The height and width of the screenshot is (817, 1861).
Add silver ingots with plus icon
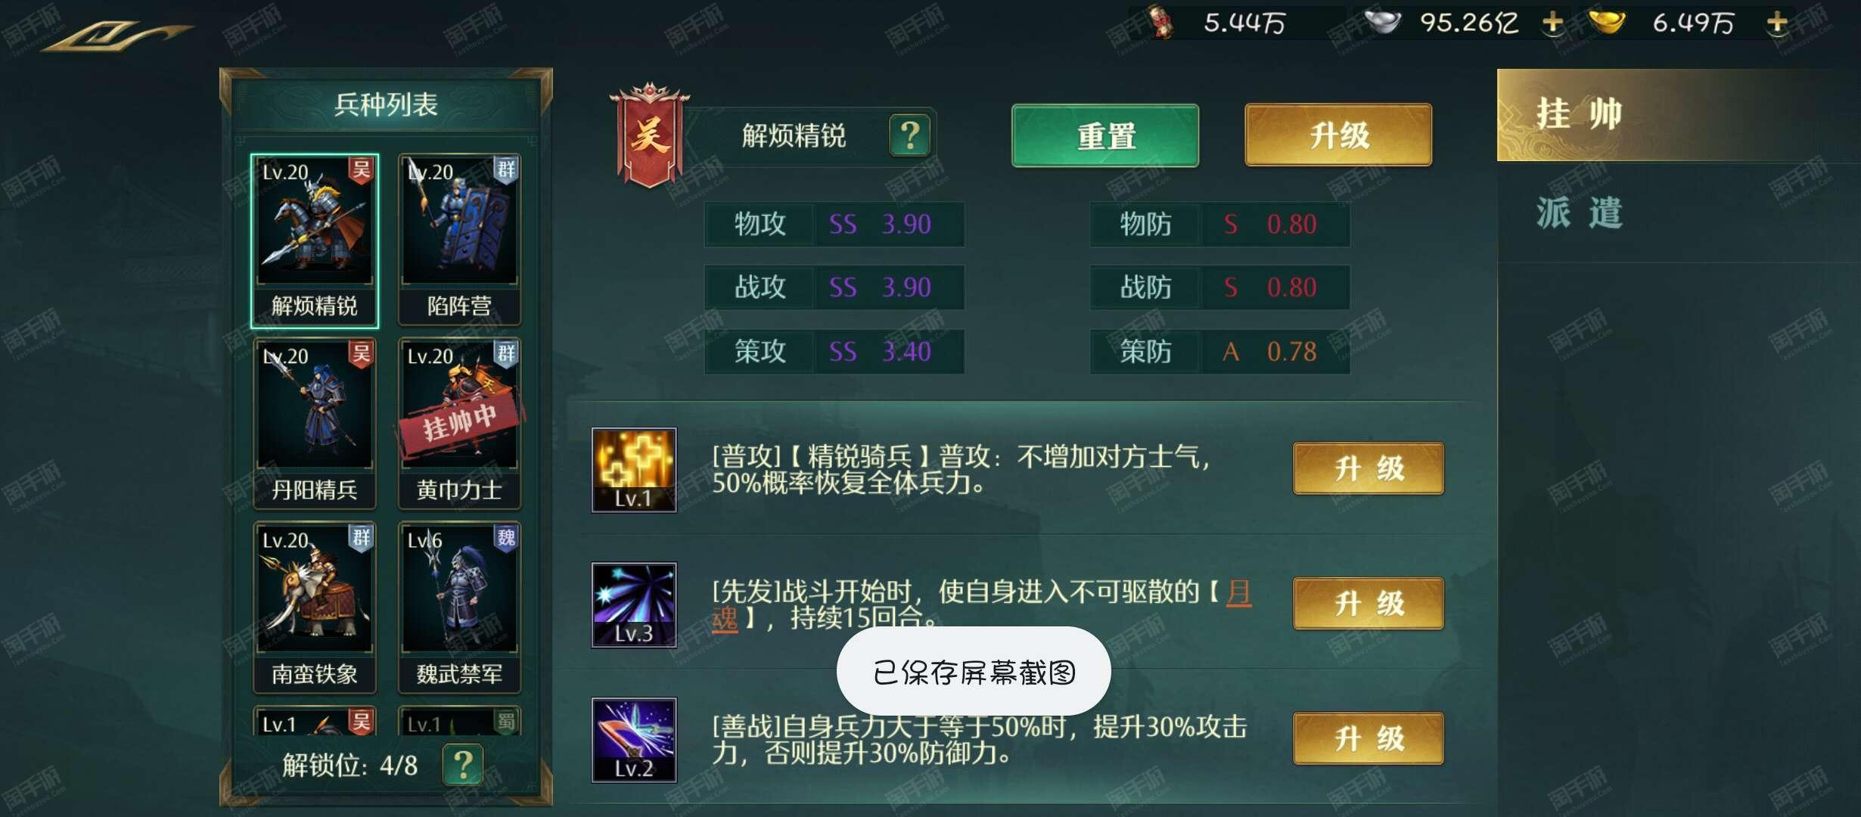tap(1553, 22)
